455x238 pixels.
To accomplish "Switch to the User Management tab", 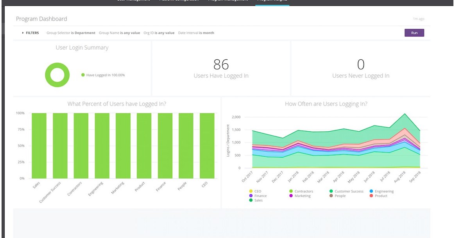I will 133,1.
